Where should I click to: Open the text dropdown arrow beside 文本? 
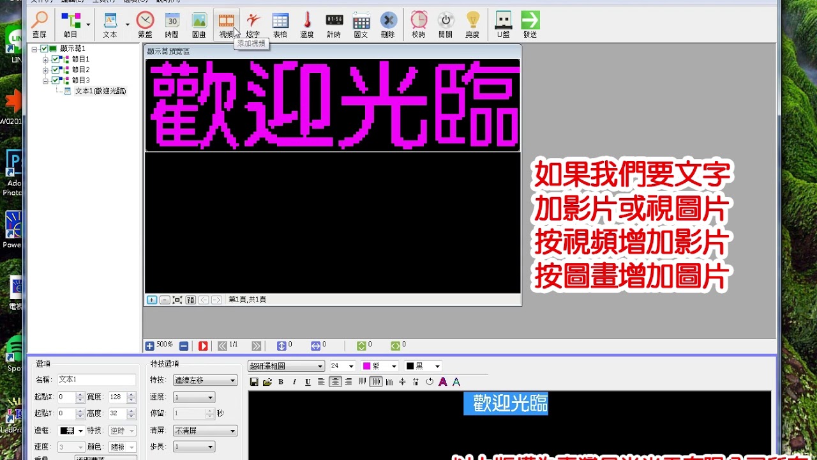[x=127, y=25]
